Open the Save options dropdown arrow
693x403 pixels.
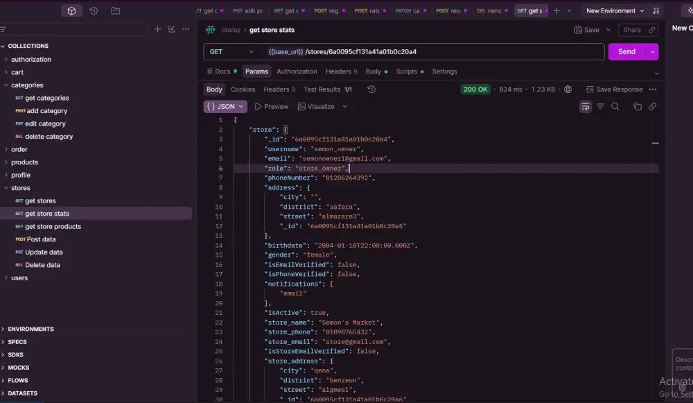point(608,30)
